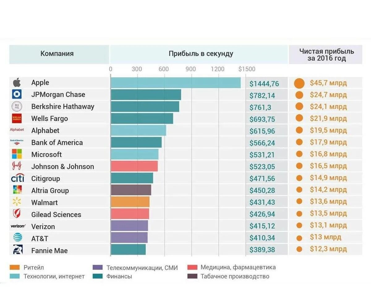This screenshot has width=371, height=302.
Task: Click the Apple profit bar
Action: coord(176,83)
